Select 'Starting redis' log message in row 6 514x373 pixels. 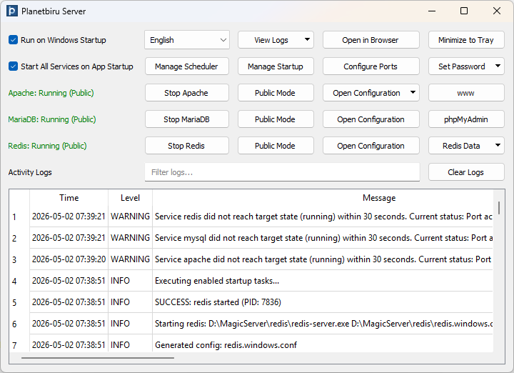click(x=323, y=324)
